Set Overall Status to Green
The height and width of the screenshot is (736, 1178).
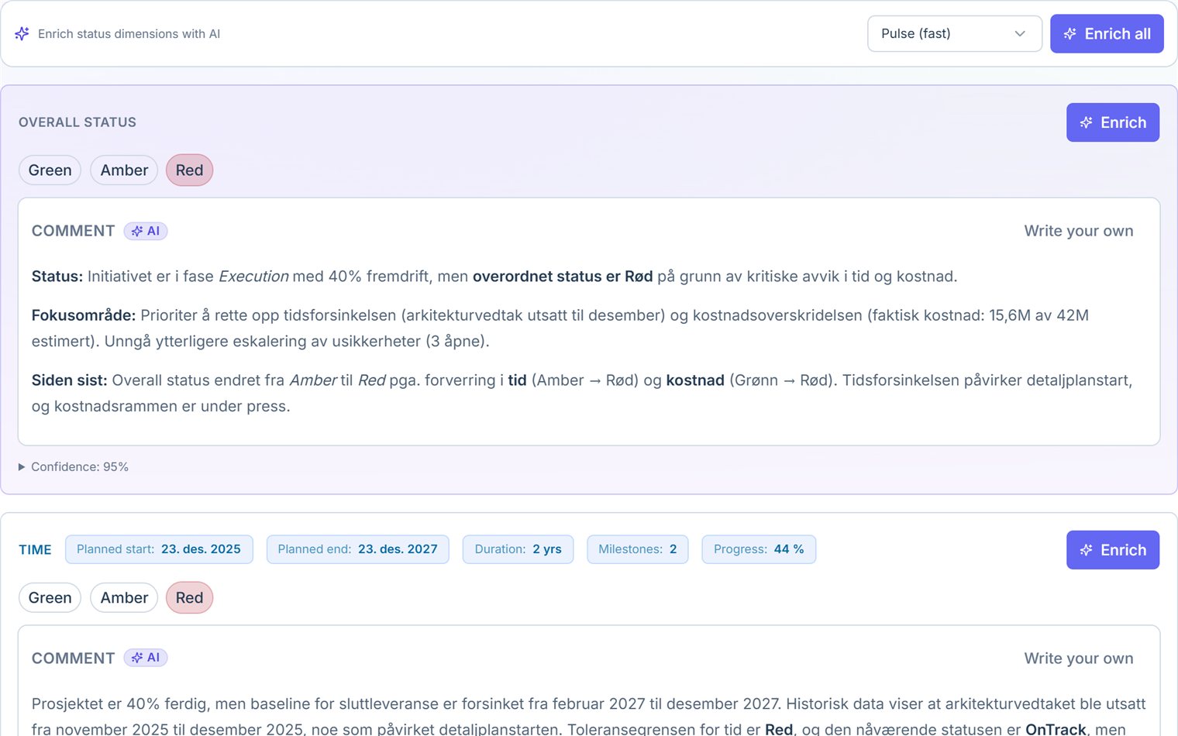50,170
